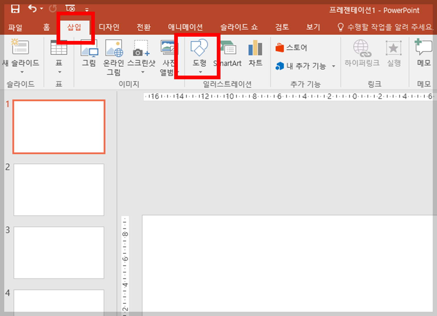This screenshot has height=316, width=437.
Task: Open the 표 table dropdown
Action: click(x=59, y=72)
